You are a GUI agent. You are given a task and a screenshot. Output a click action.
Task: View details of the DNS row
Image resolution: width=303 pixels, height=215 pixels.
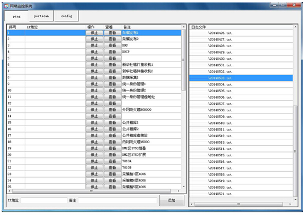click(x=113, y=46)
